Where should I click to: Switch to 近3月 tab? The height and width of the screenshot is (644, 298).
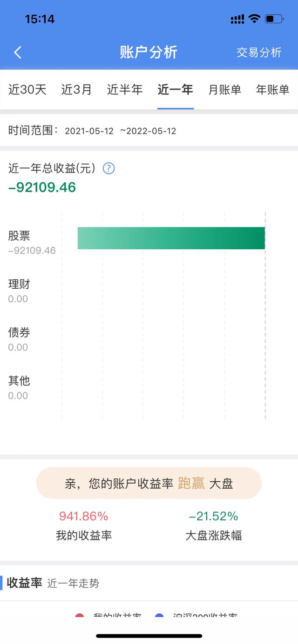click(77, 90)
